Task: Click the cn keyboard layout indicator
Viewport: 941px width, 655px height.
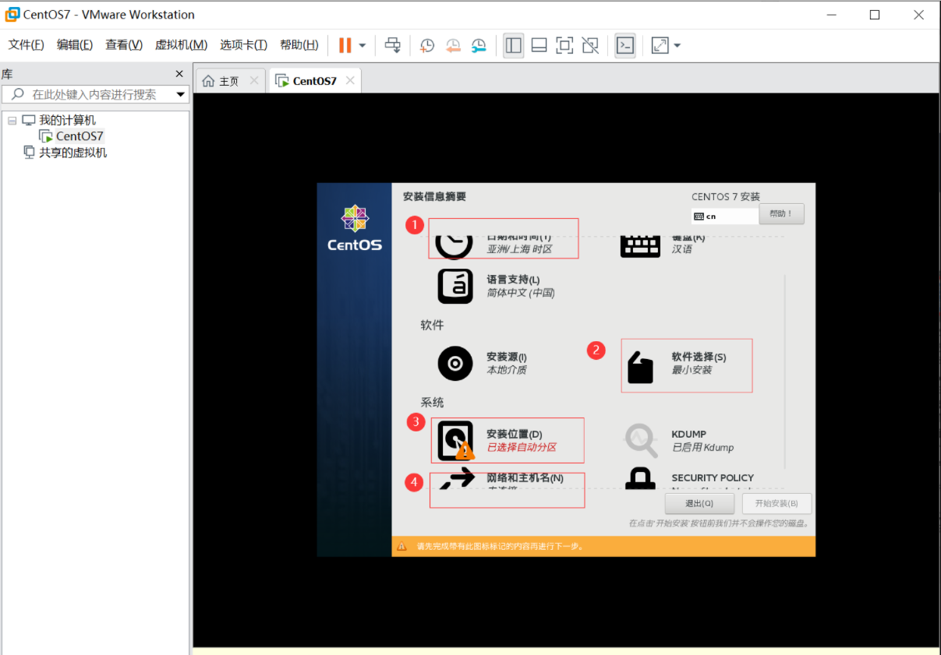Action: click(x=724, y=217)
